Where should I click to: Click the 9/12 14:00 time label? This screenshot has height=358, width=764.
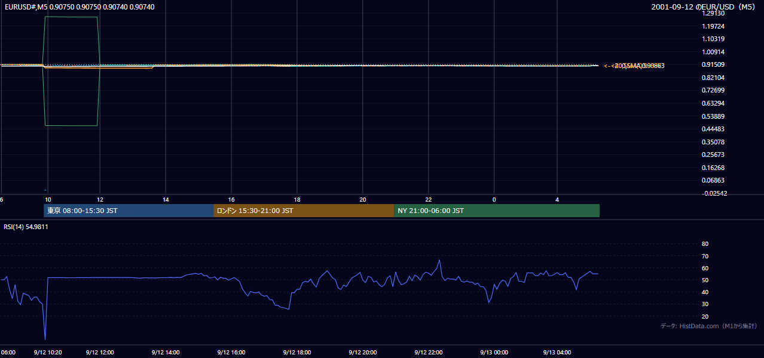[166, 352]
